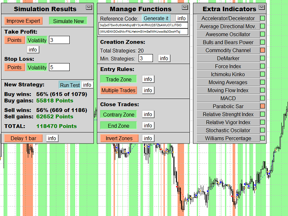Click the Invert Zones button

(120, 138)
